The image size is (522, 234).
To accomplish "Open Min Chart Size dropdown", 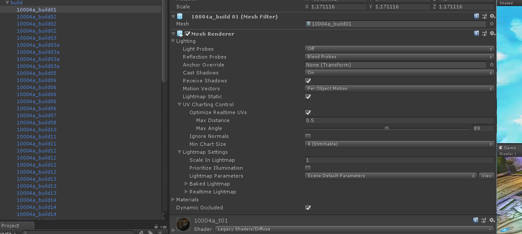I will [x=399, y=144].
